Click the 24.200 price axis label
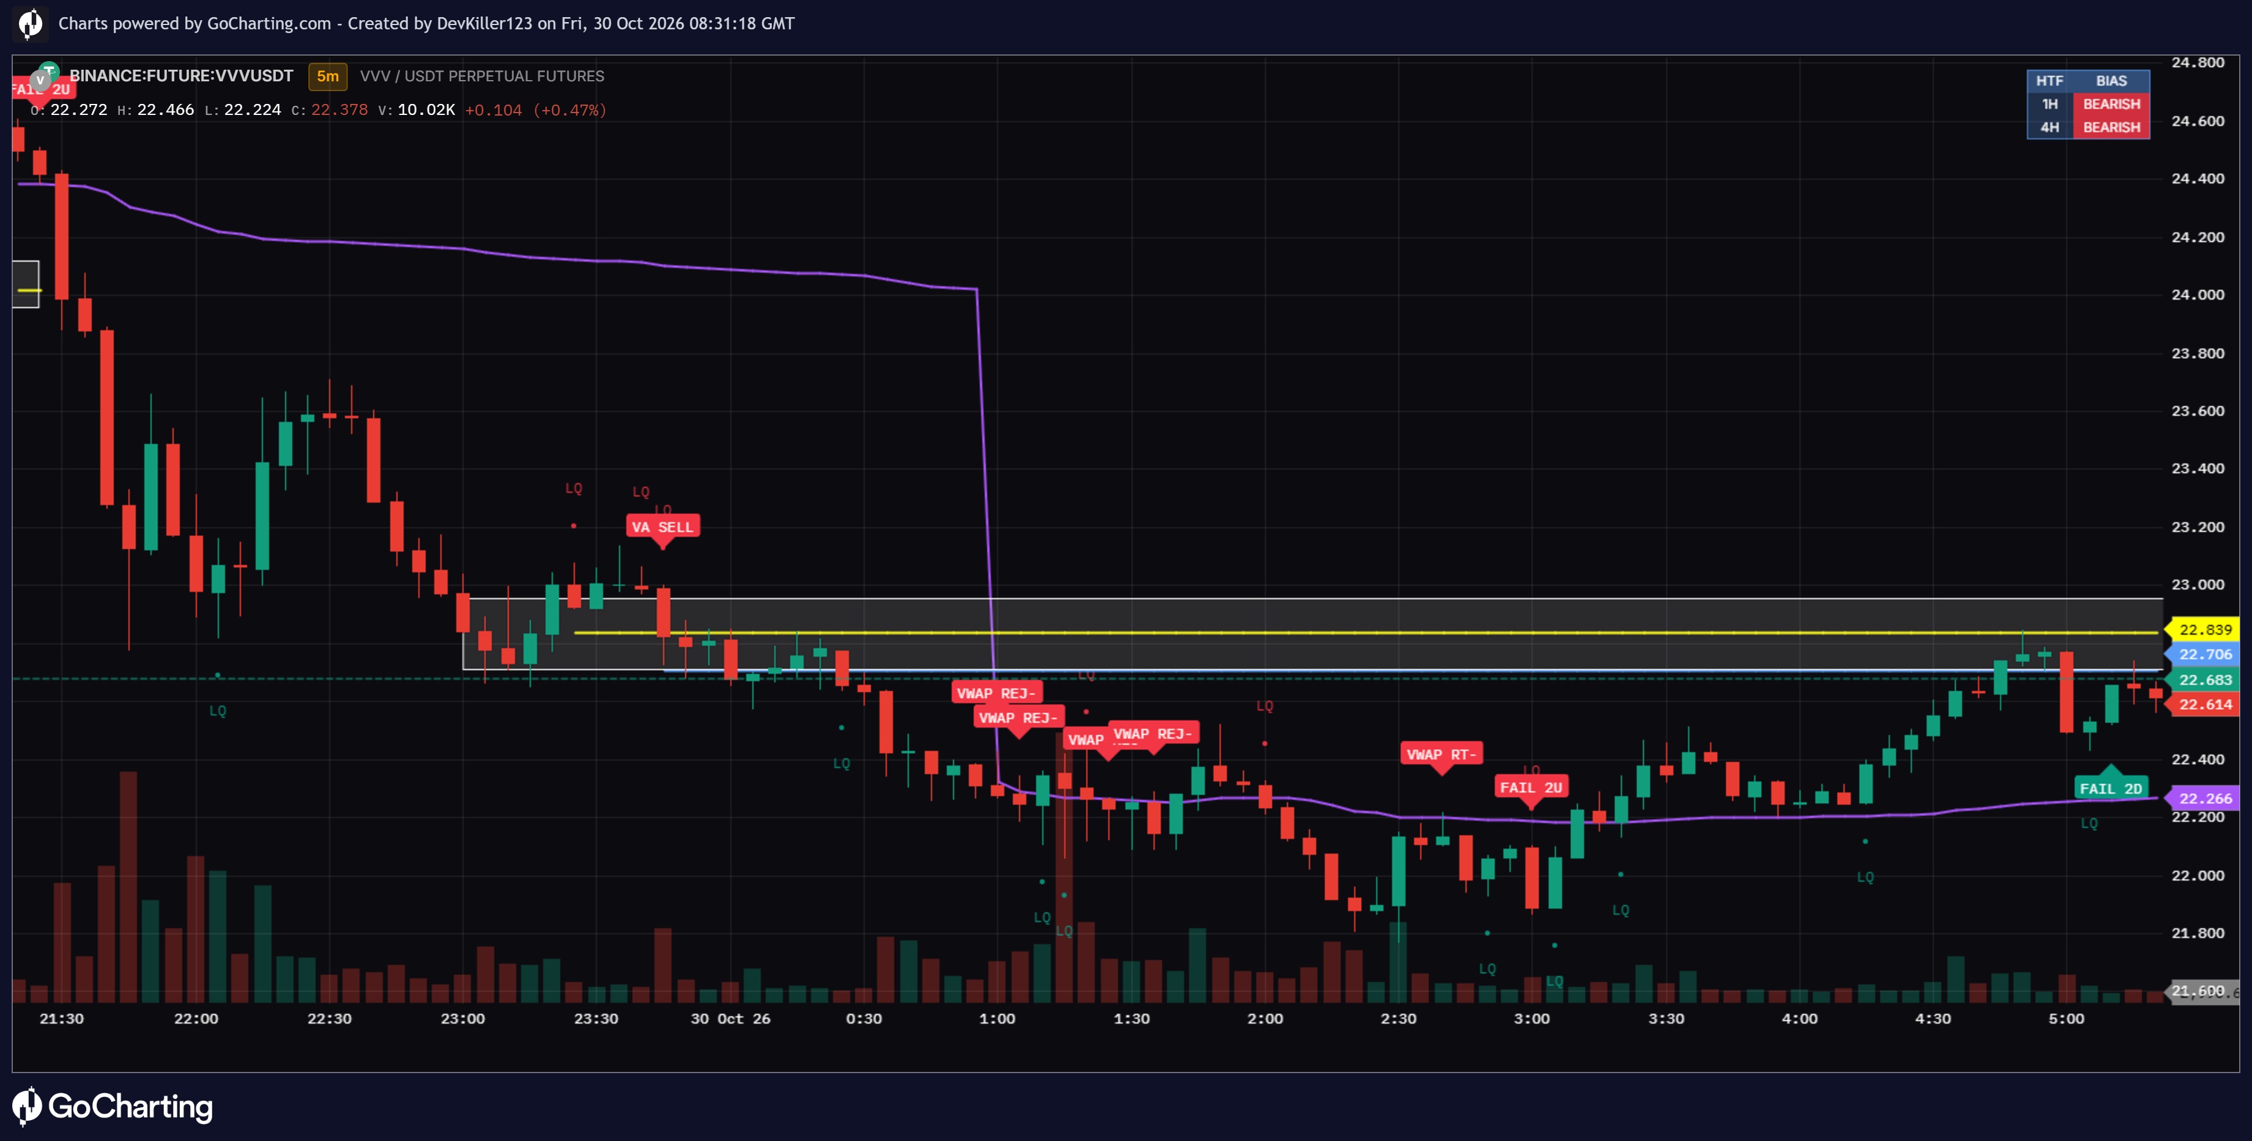Screen dimensions: 2252x1141 click(2198, 237)
